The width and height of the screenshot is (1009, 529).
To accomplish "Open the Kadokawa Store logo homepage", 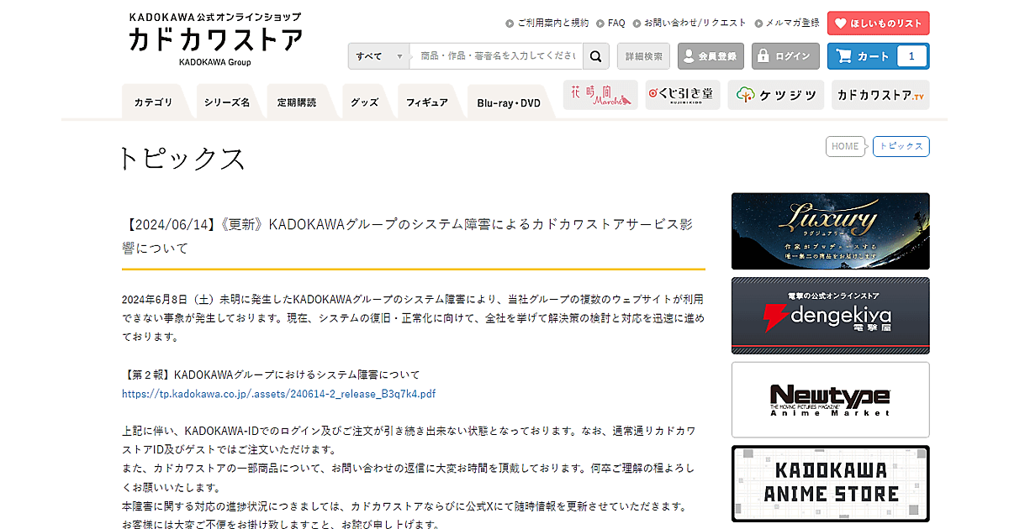I will [215, 39].
